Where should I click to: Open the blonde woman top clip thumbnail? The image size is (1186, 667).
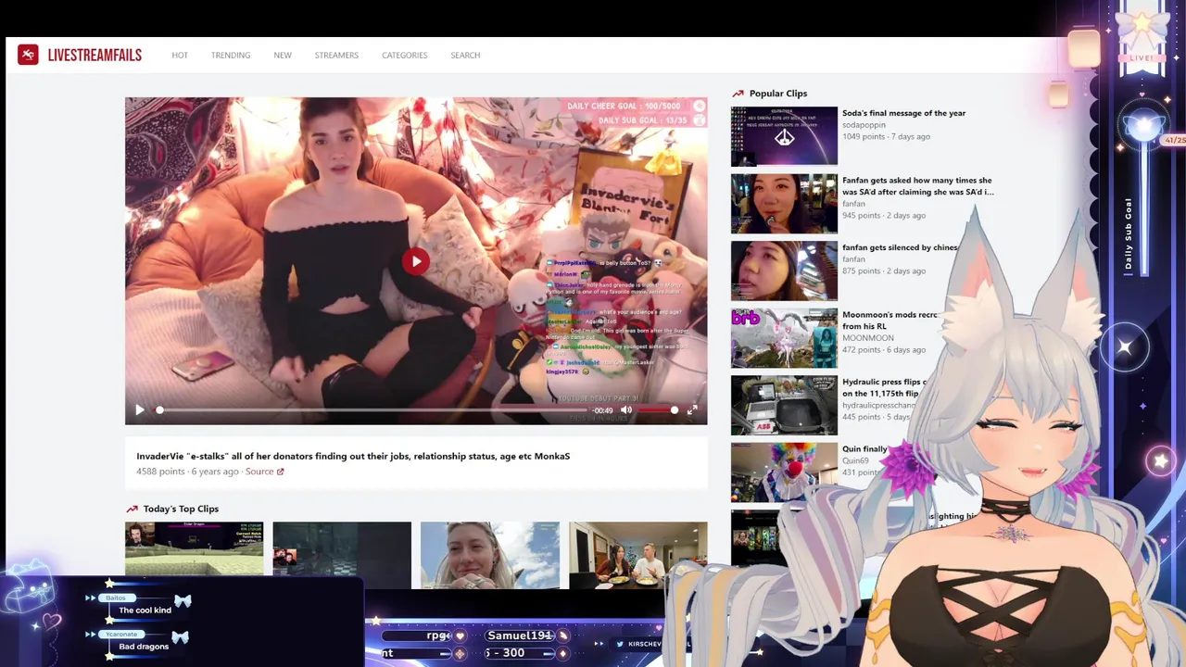[490, 555]
